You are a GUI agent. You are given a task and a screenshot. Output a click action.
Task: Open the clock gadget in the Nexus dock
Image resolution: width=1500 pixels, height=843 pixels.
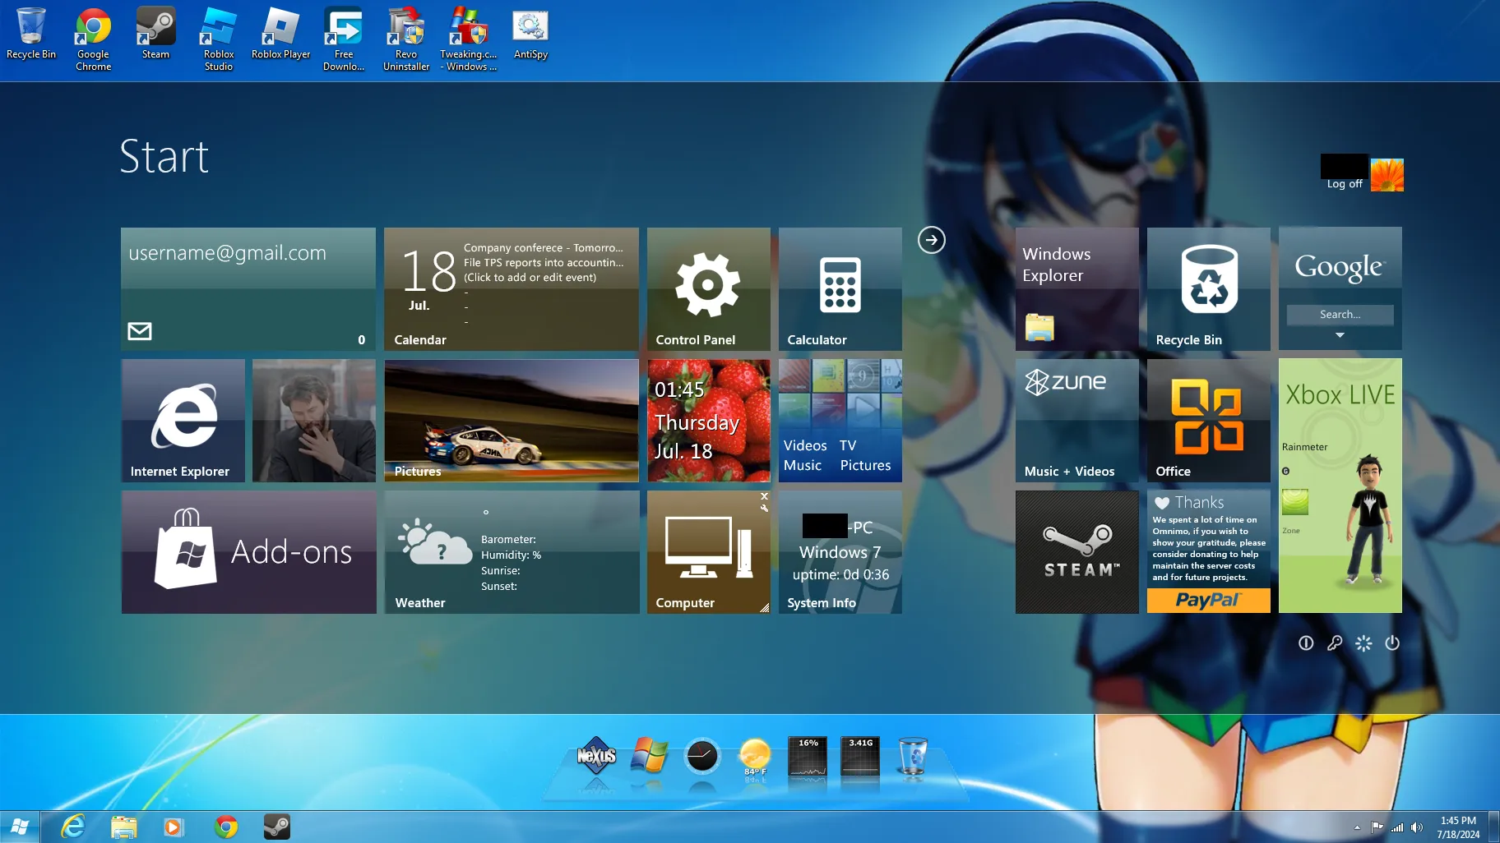[701, 757]
